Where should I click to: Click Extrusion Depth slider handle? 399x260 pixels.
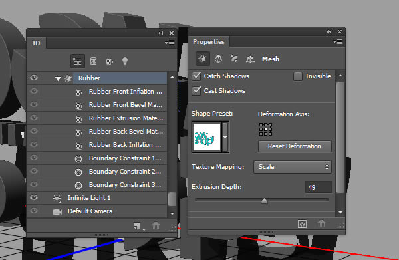point(264,201)
